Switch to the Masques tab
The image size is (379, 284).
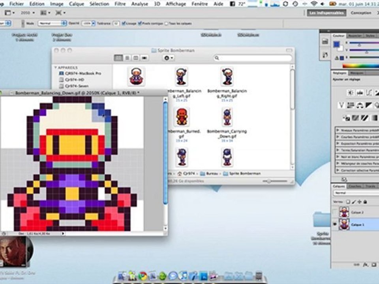(x=357, y=73)
